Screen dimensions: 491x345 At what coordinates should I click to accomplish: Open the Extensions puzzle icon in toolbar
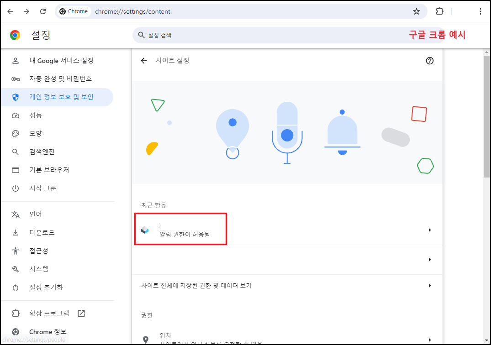pos(439,11)
